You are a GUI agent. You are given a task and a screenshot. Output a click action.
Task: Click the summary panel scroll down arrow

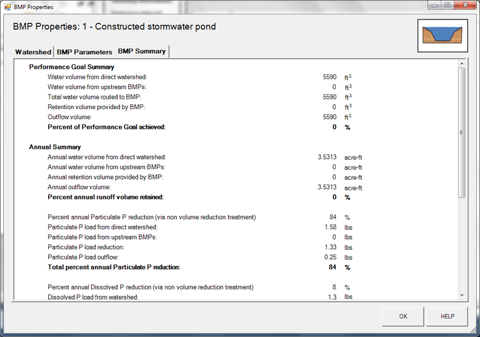461,295
